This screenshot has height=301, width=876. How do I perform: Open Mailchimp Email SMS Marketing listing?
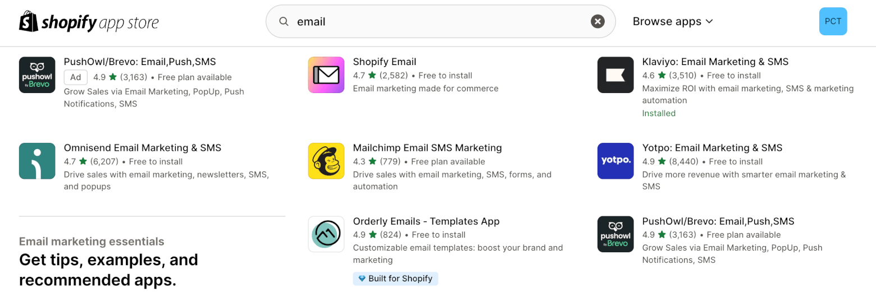(427, 148)
